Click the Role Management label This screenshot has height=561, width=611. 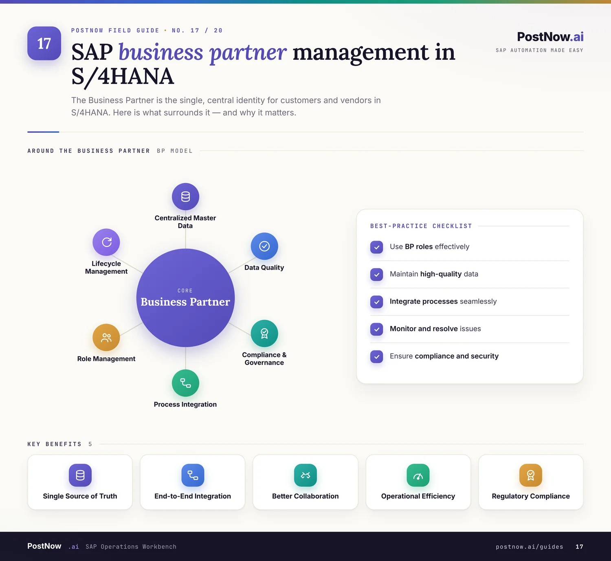[x=106, y=359]
